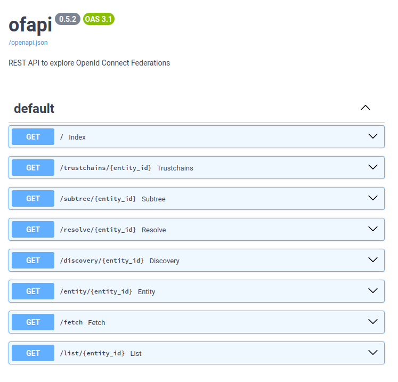Open the /openapi.json link

(x=28, y=43)
